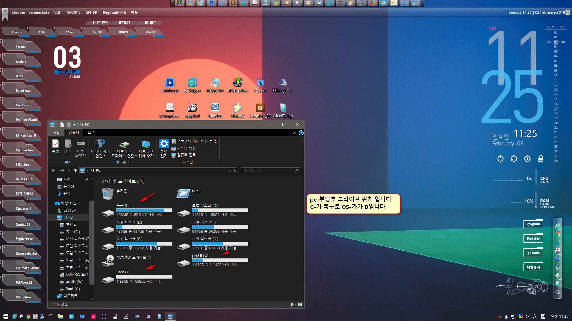
Task: Click the Portable launcher button
Action: pyautogui.click(x=533, y=239)
